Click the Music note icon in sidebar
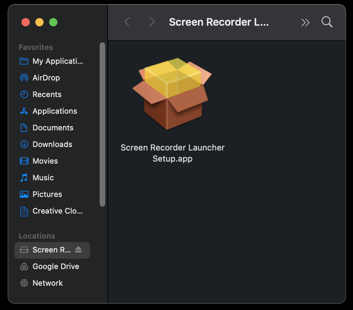This screenshot has width=353, height=310. 24,178
